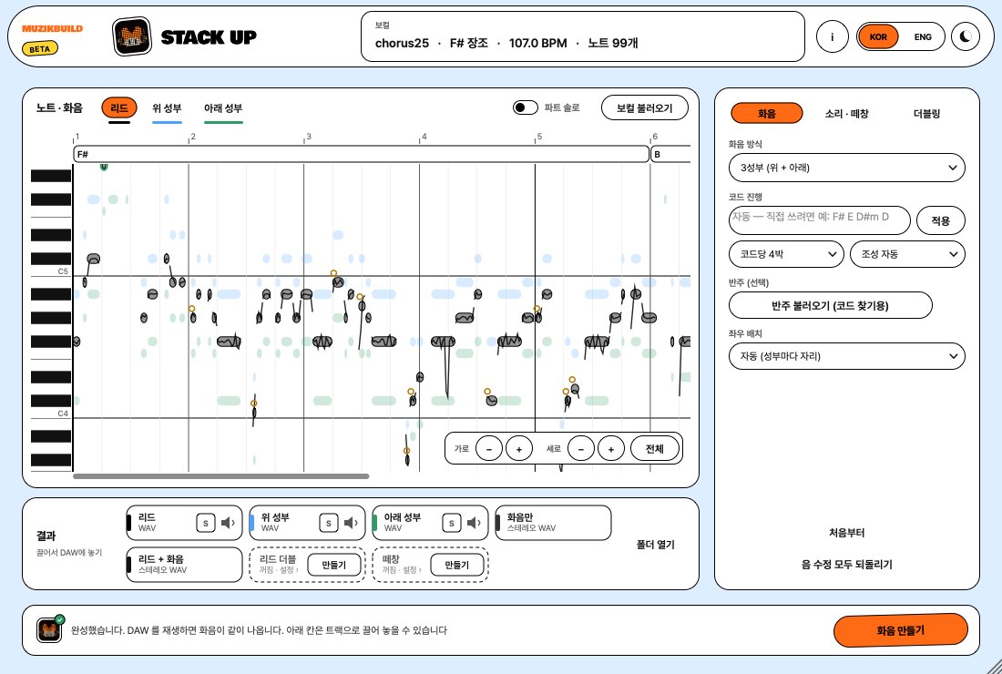Viewport: 1002px width, 674px height.
Task: Click the 코드 진행 input field
Action: (820, 220)
